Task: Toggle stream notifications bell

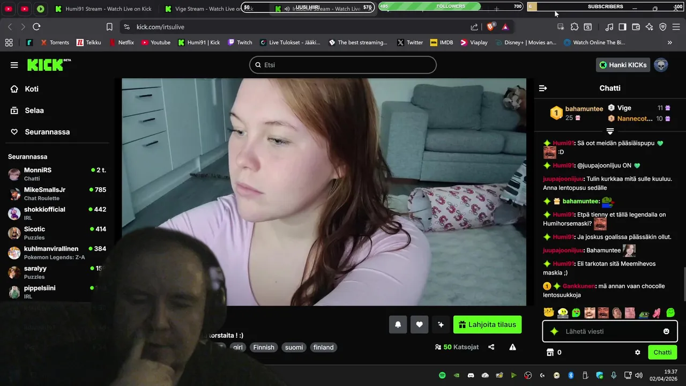Action: (x=398, y=324)
